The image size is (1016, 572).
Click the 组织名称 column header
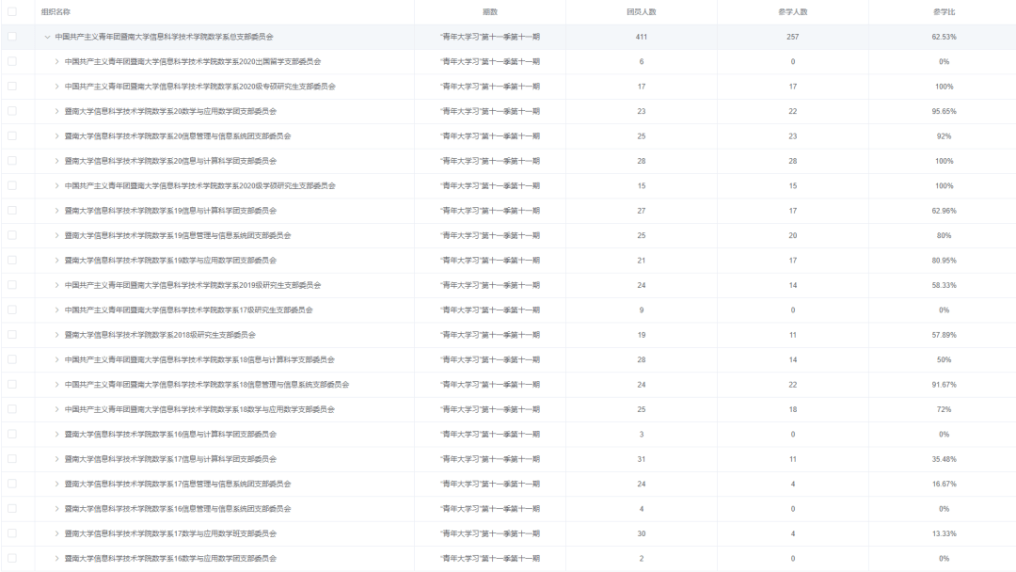tap(56, 12)
